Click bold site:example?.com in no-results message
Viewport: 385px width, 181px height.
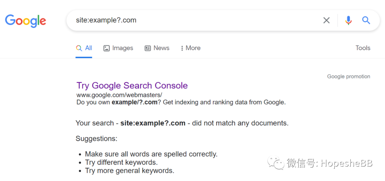(x=153, y=123)
